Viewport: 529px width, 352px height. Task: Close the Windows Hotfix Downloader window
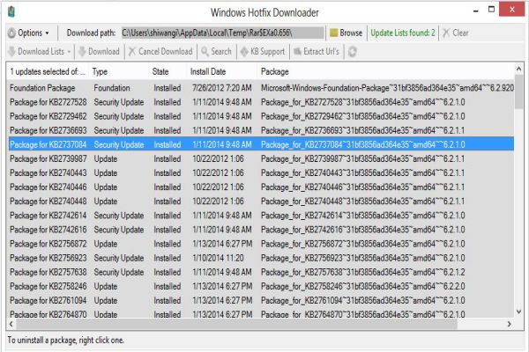coord(511,9)
